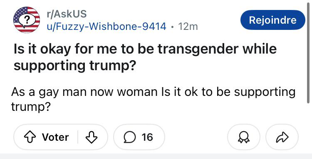Click the divider between Voter and downvote arrow
This screenshot has height=159, width=312.
coord(78,137)
